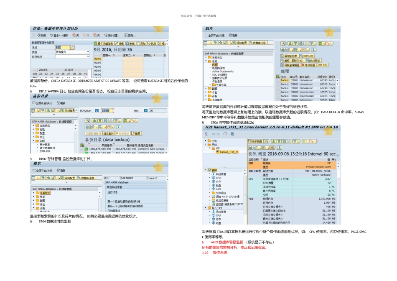Select SQL 计划缓存 in the 线程 tree
397x281 pixels.
point(219,75)
